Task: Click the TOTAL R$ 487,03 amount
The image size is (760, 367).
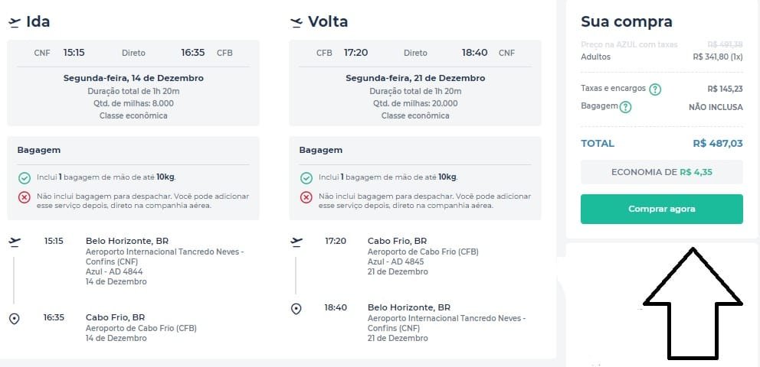Action: pyautogui.click(x=718, y=144)
